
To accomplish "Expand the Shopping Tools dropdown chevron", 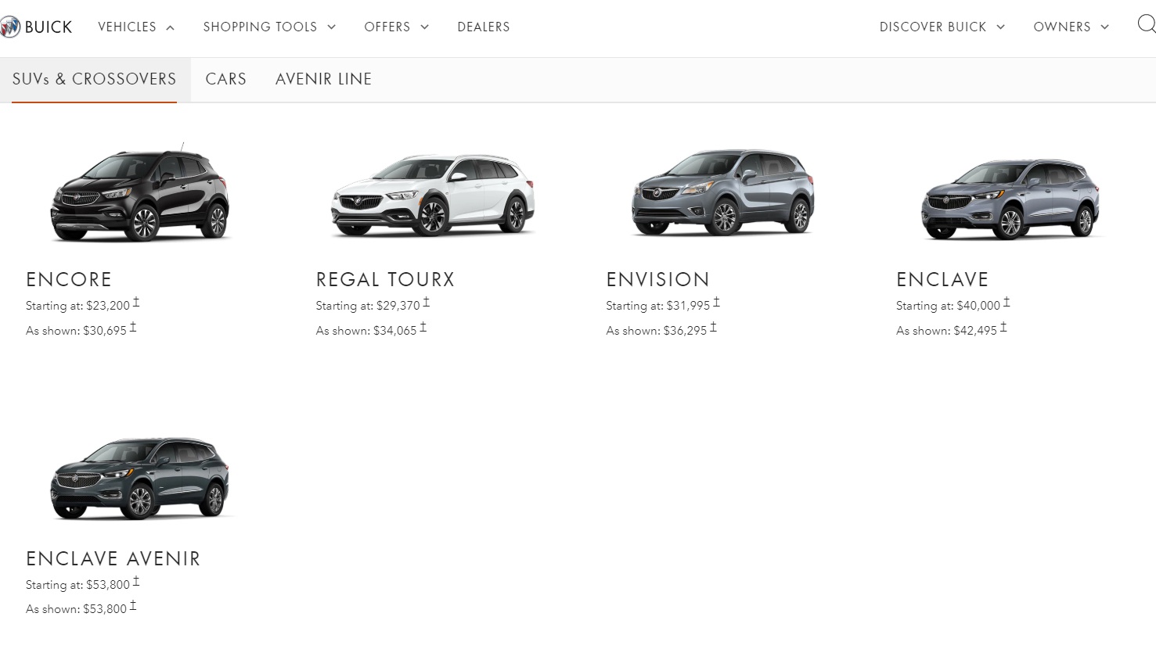I will pyautogui.click(x=331, y=27).
